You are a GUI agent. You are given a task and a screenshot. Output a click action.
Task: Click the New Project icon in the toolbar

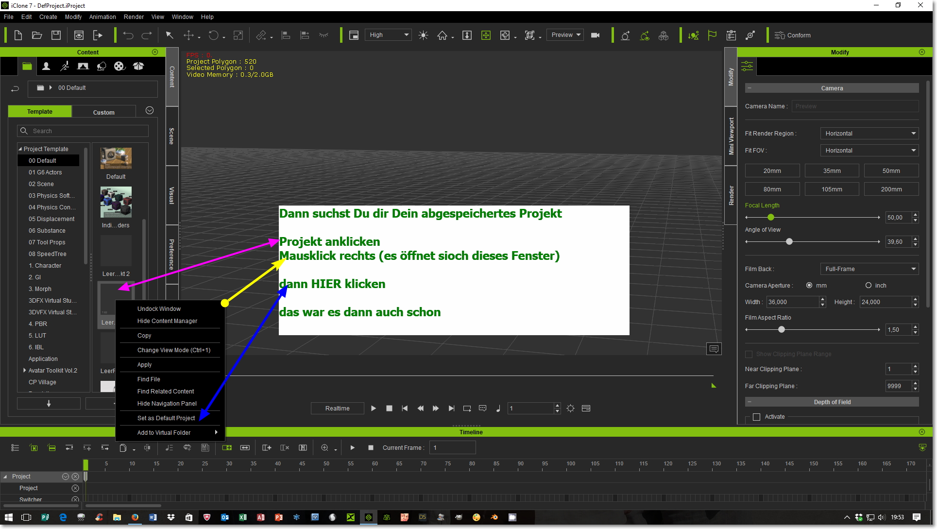coord(18,35)
